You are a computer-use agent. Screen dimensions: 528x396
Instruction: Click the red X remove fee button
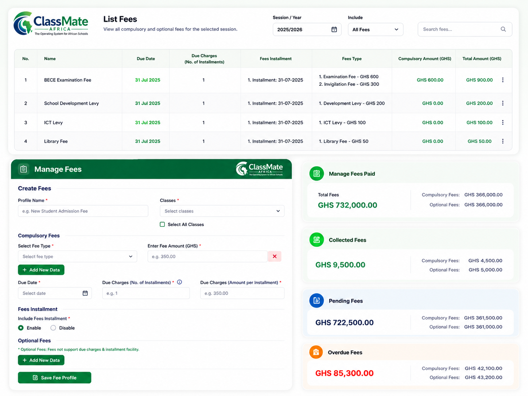click(275, 256)
